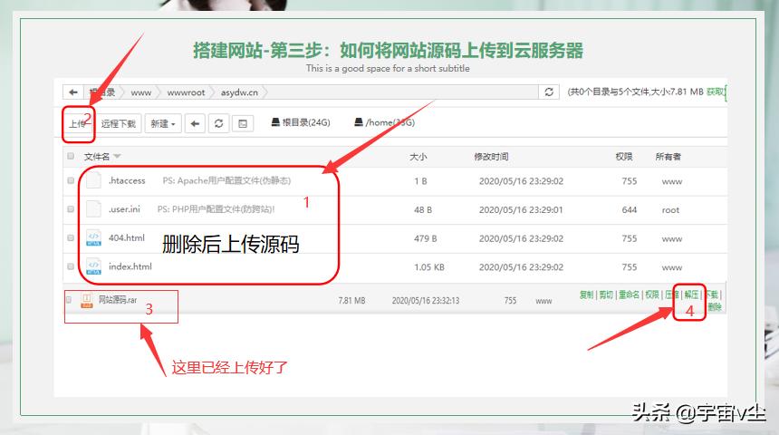
Task: Click the 404.html file icon
Action: pos(93,237)
